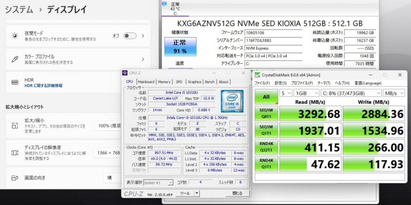Open the 横 orientation dropdown
The width and height of the screenshot is (411, 205).
(x=113, y=178)
